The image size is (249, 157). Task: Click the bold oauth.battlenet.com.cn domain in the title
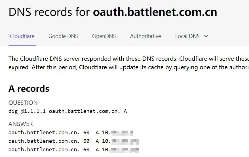click(x=155, y=12)
